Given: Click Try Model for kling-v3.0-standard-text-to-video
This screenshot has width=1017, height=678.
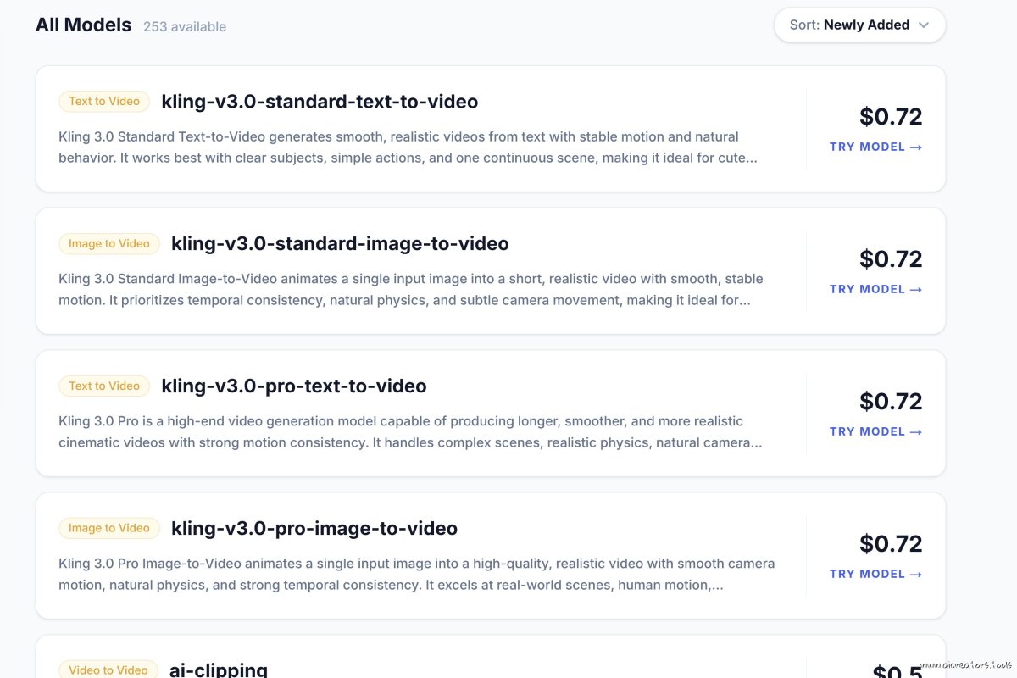Looking at the screenshot, I should point(875,147).
